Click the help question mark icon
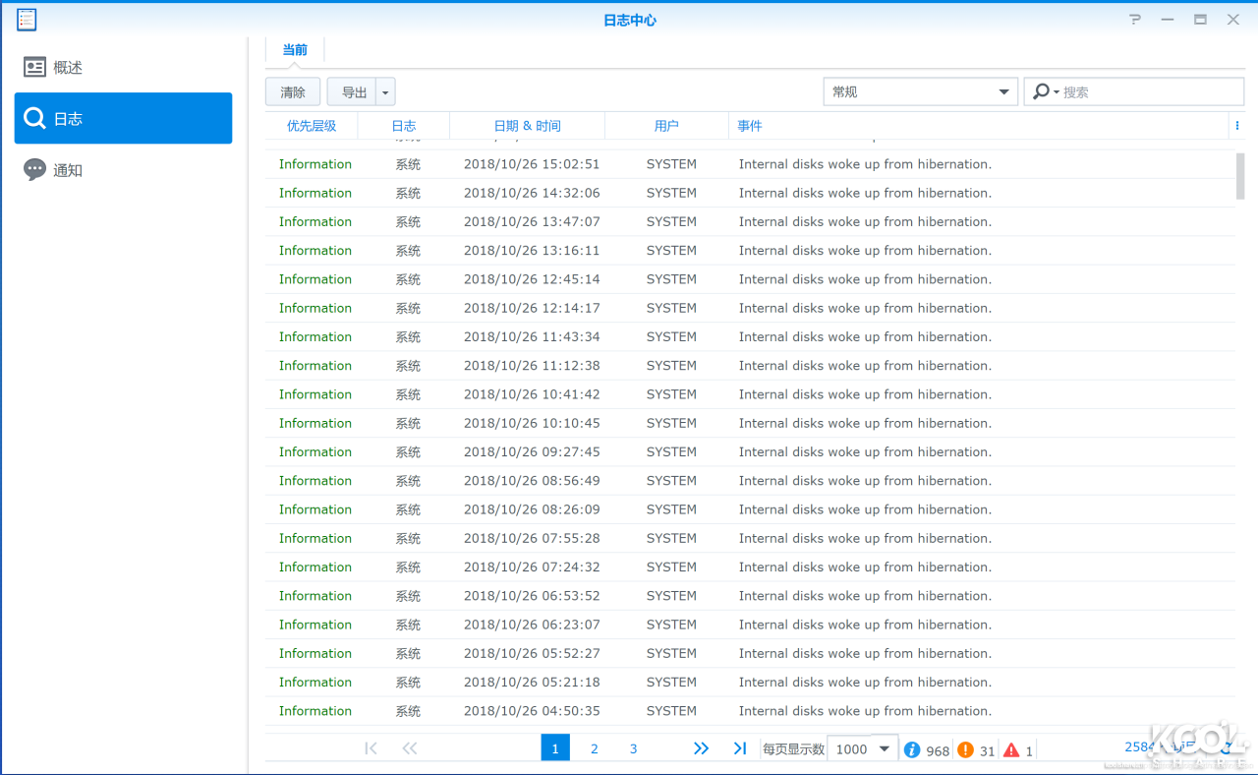The height and width of the screenshot is (775, 1258). coord(1135,19)
